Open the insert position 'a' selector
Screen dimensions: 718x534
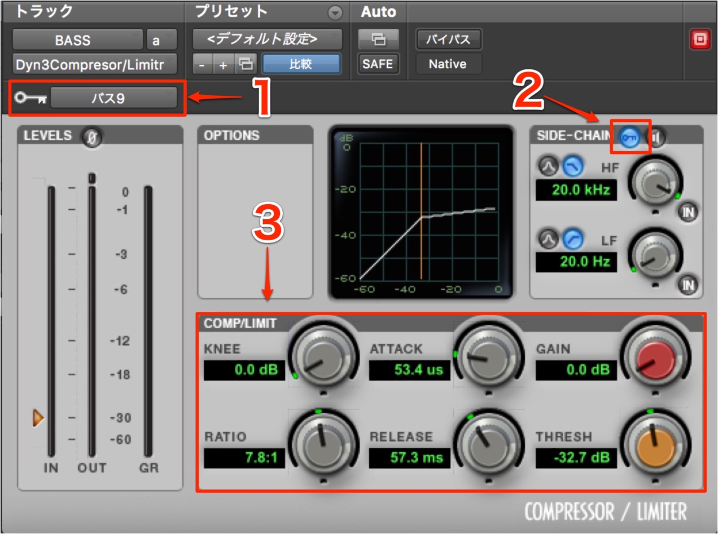(161, 40)
